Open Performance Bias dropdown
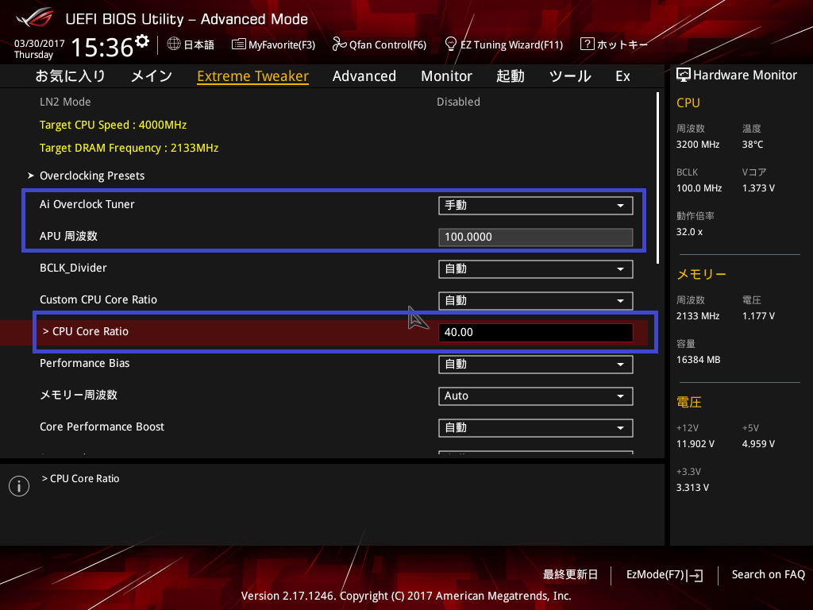This screenshot has width=813, height=610. [536, 364]
